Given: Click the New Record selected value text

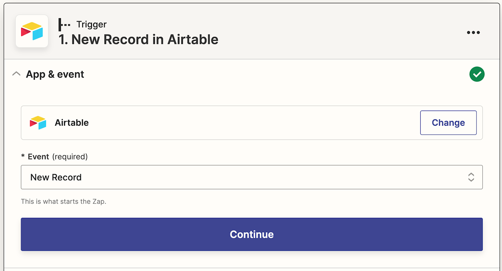Looking at the screenshot, I should point(56,177).
